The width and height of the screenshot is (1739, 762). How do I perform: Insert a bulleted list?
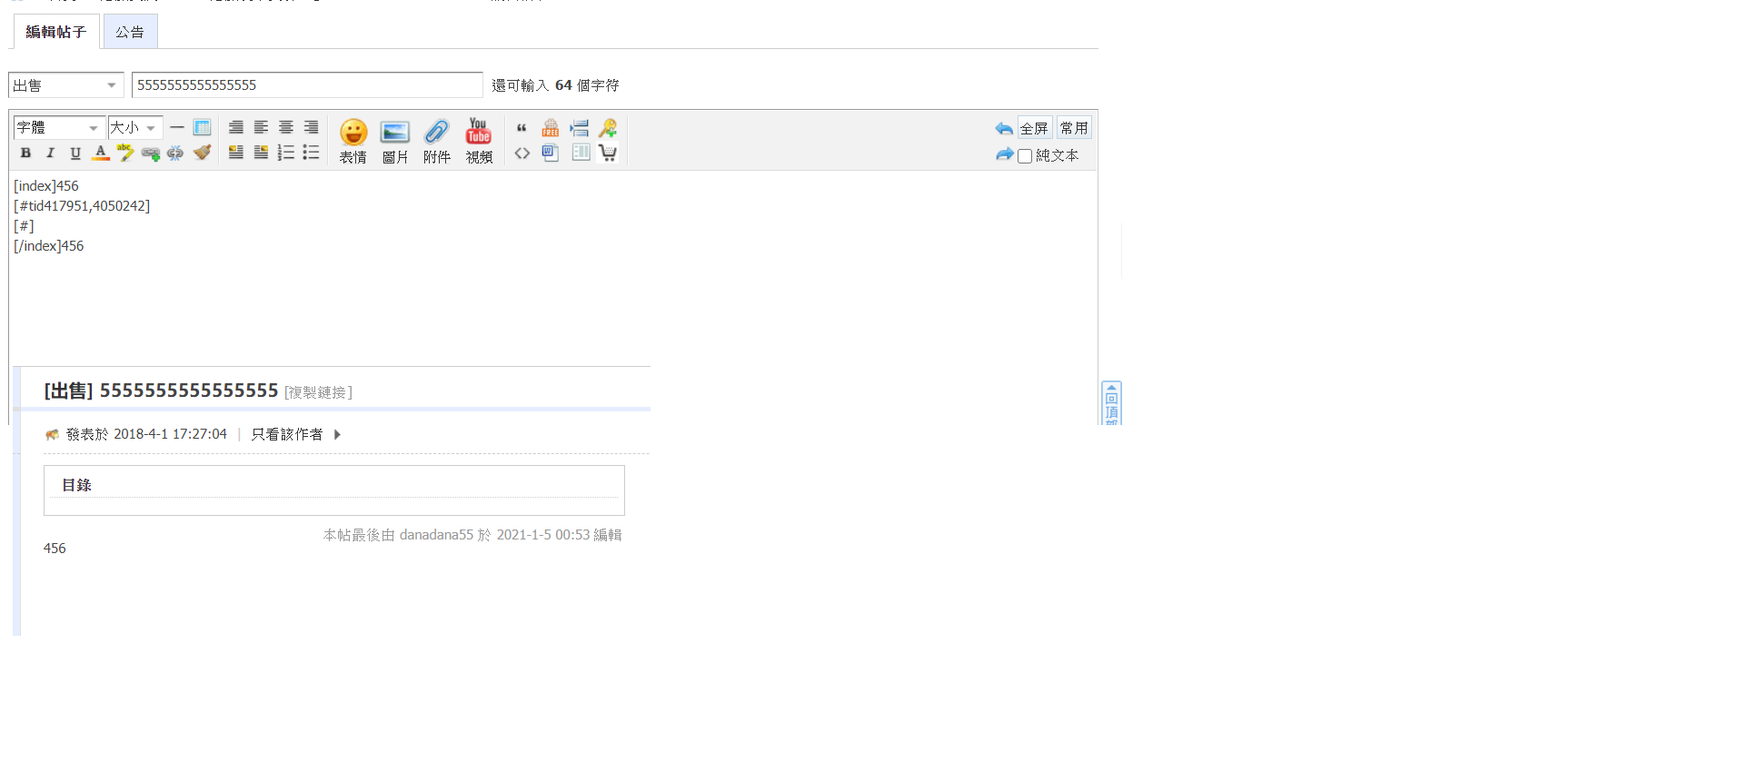tap(311, 153)
